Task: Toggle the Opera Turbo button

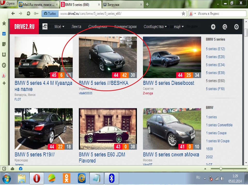Action: [50, 14]
